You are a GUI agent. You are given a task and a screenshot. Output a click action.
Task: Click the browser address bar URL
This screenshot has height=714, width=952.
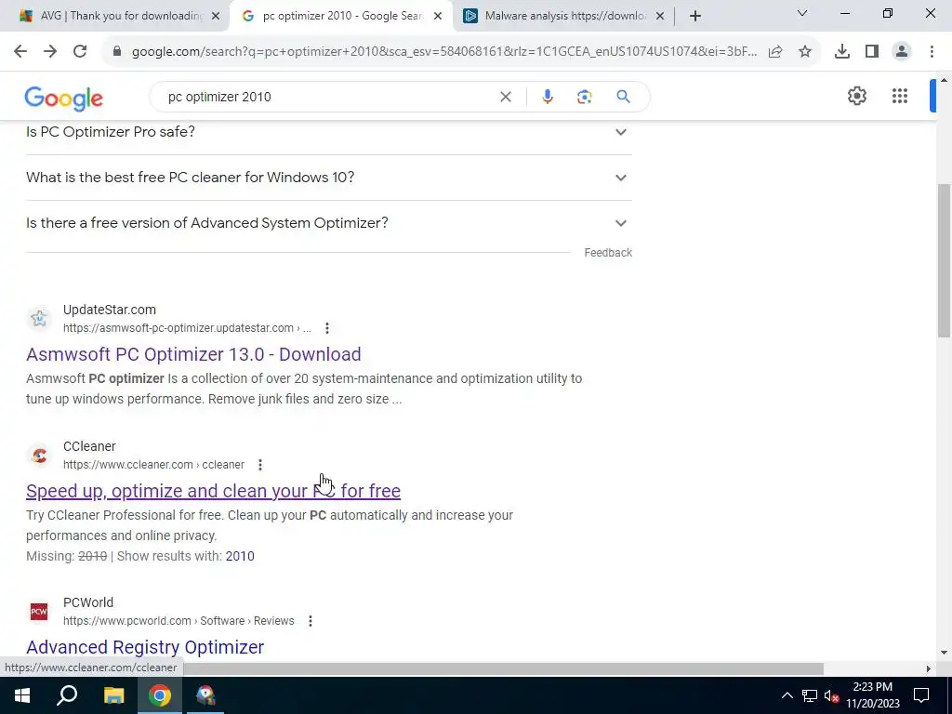point(443,52)
